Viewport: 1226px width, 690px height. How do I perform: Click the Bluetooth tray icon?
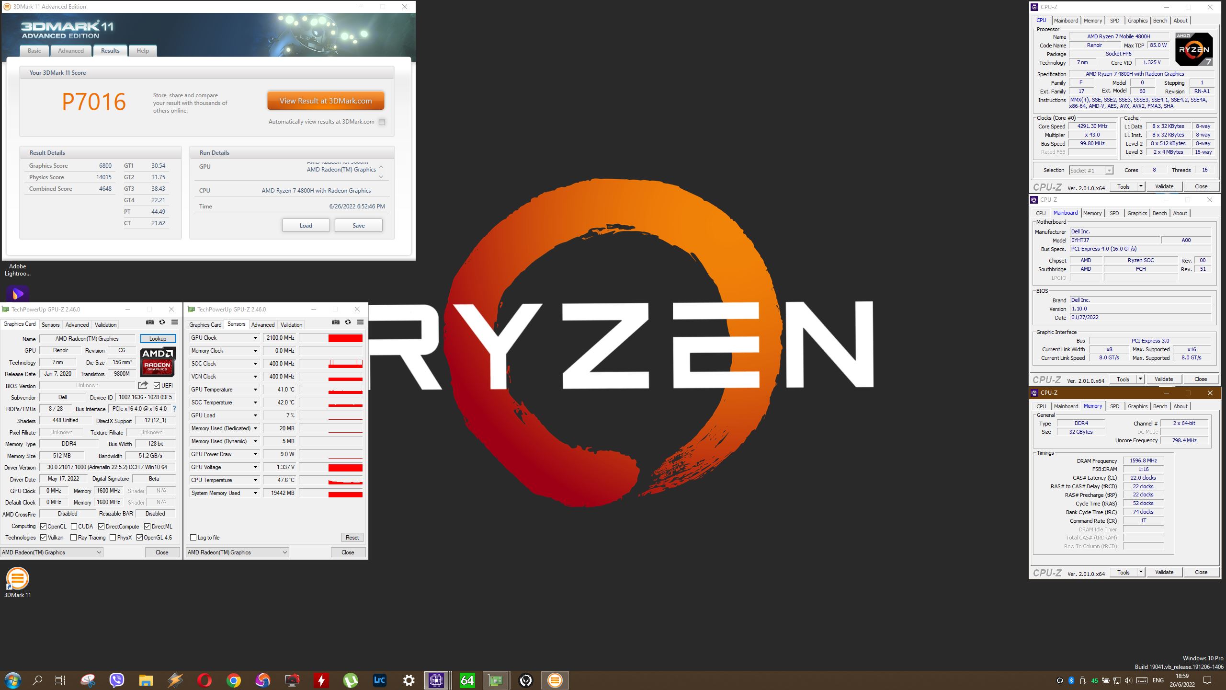coord(1071,680)
